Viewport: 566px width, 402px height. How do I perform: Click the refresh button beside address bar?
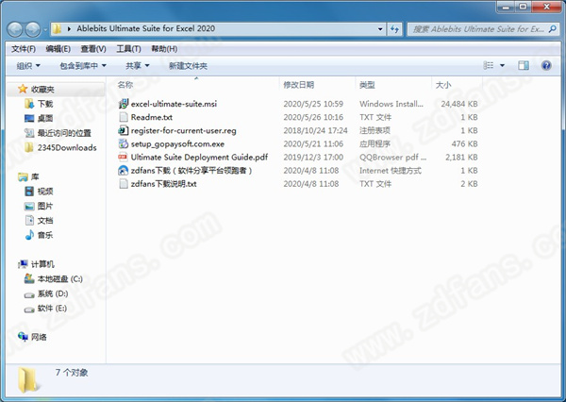394,29
